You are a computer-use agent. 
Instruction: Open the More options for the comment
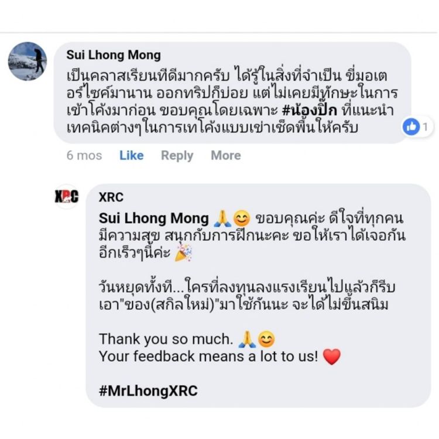click(x=225, y=155)
